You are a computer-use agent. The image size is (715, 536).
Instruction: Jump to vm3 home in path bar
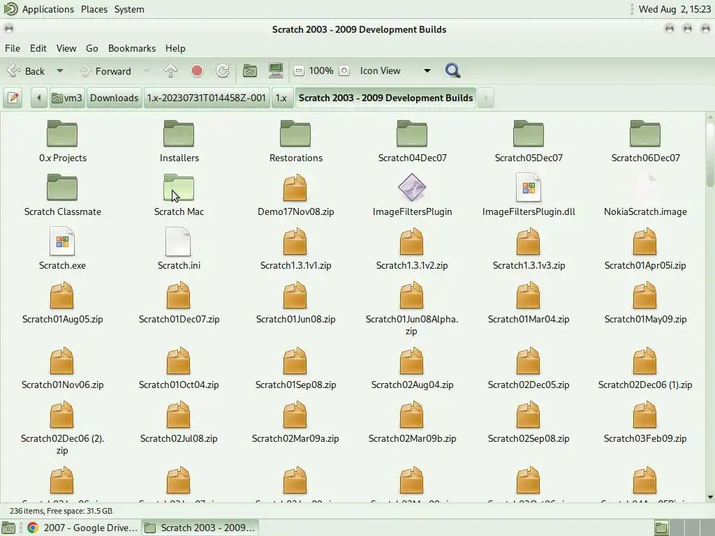[67, 98]
